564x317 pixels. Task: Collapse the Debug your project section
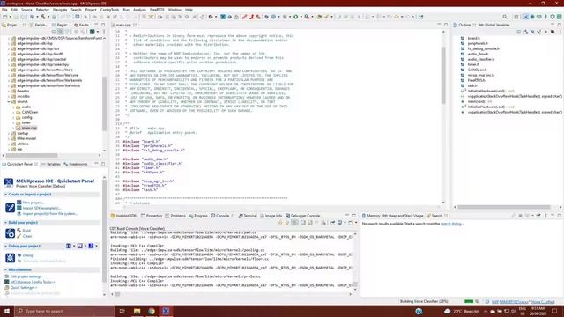pyautogui.click(x=6, y=247)
